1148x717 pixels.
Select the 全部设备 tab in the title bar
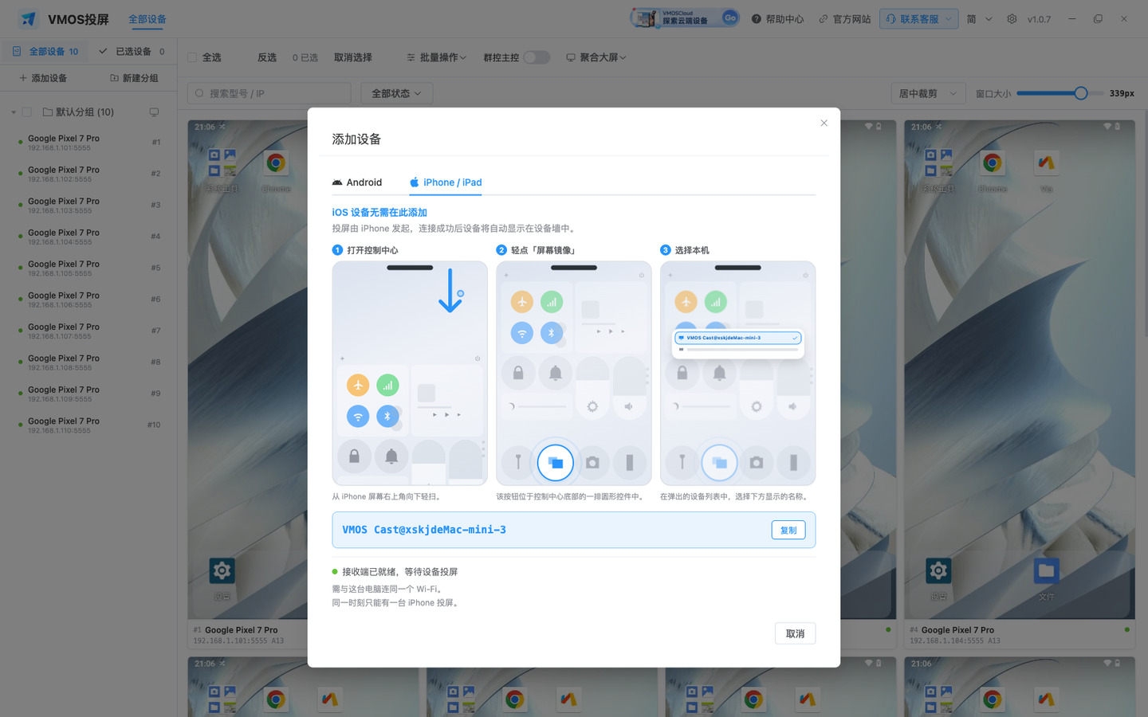pos(147,19)
